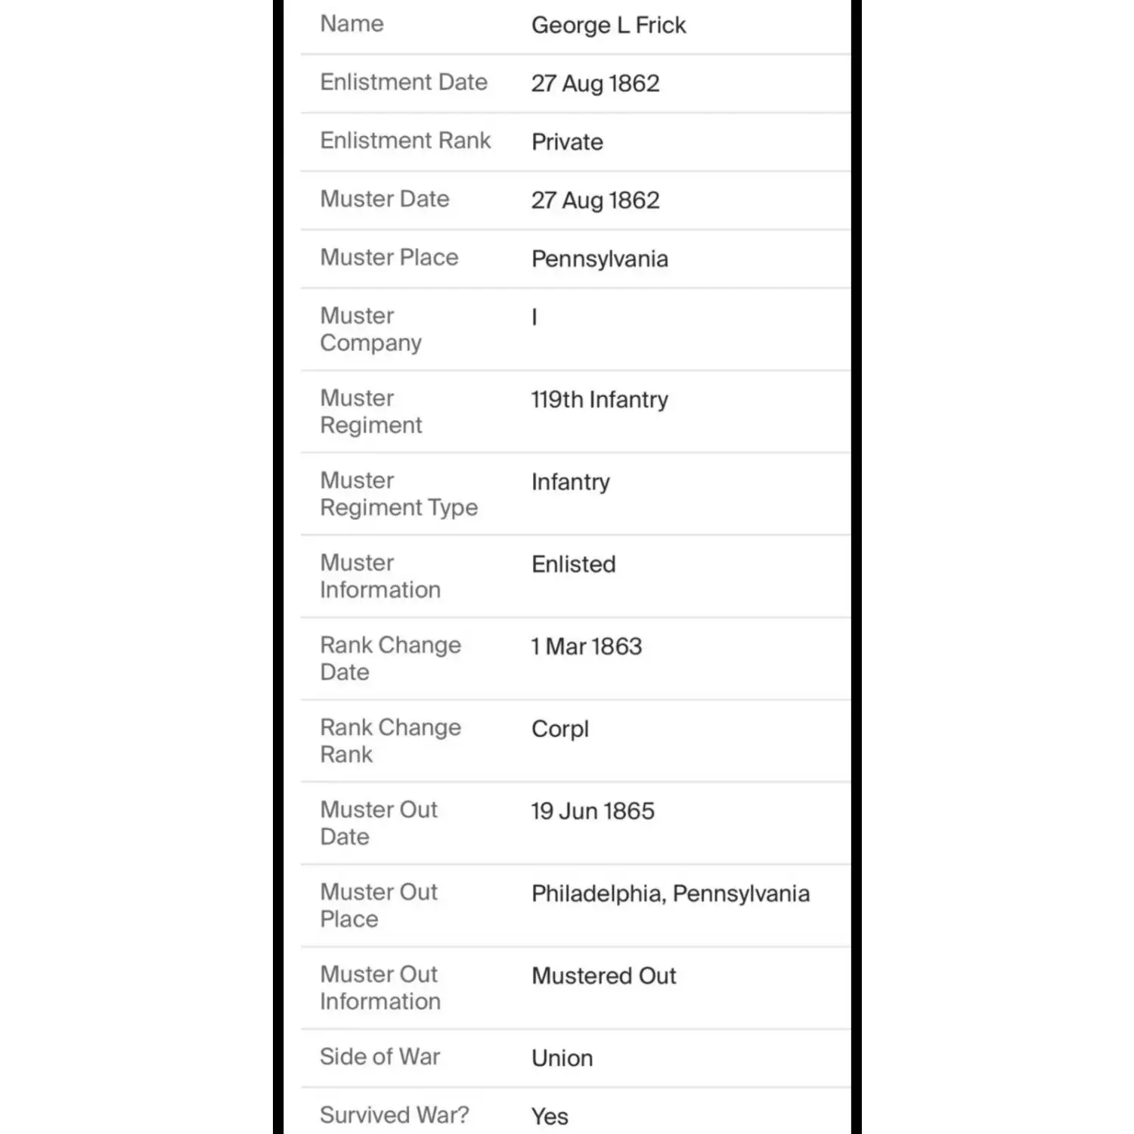Click the Rank Change Date label
Screen dimensions: 1134x1134
(x=390, y=658)
